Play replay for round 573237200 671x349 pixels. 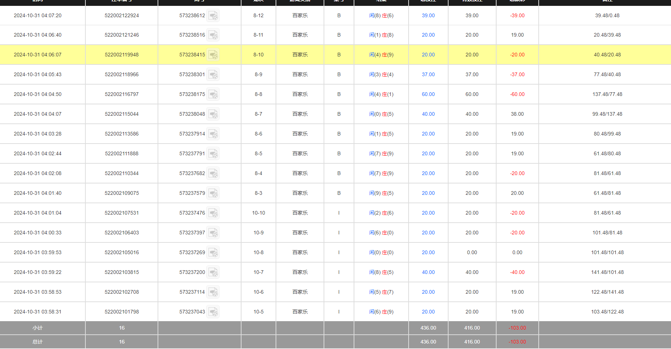point(213,272)
